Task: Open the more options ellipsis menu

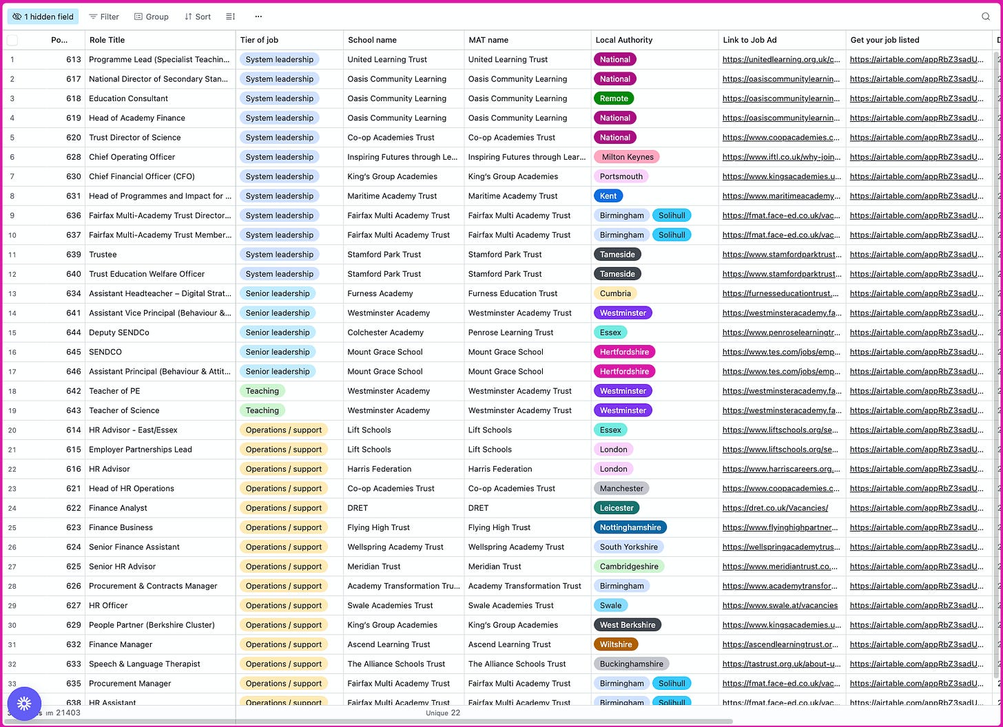Action: (258, 17)
